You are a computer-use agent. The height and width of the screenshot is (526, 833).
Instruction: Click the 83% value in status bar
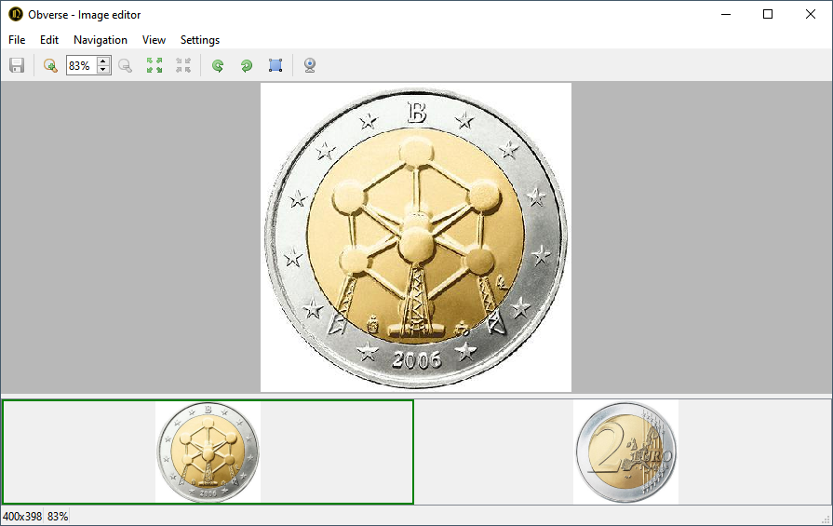tap(58, 517)
